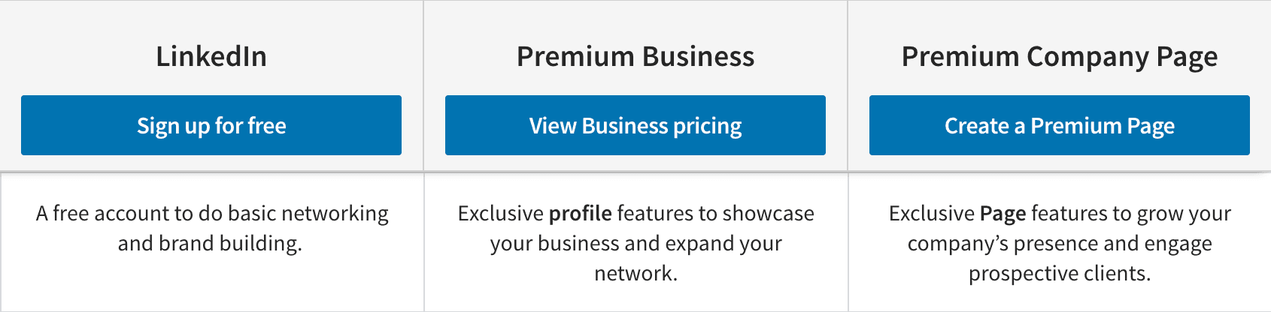The width and height of the screenshot is (1271, 312).
Task: Click the bold word profile
Action: (581, 214)
